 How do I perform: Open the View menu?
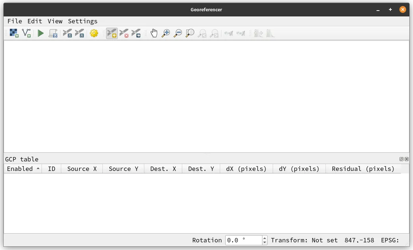tap(55, 21)
